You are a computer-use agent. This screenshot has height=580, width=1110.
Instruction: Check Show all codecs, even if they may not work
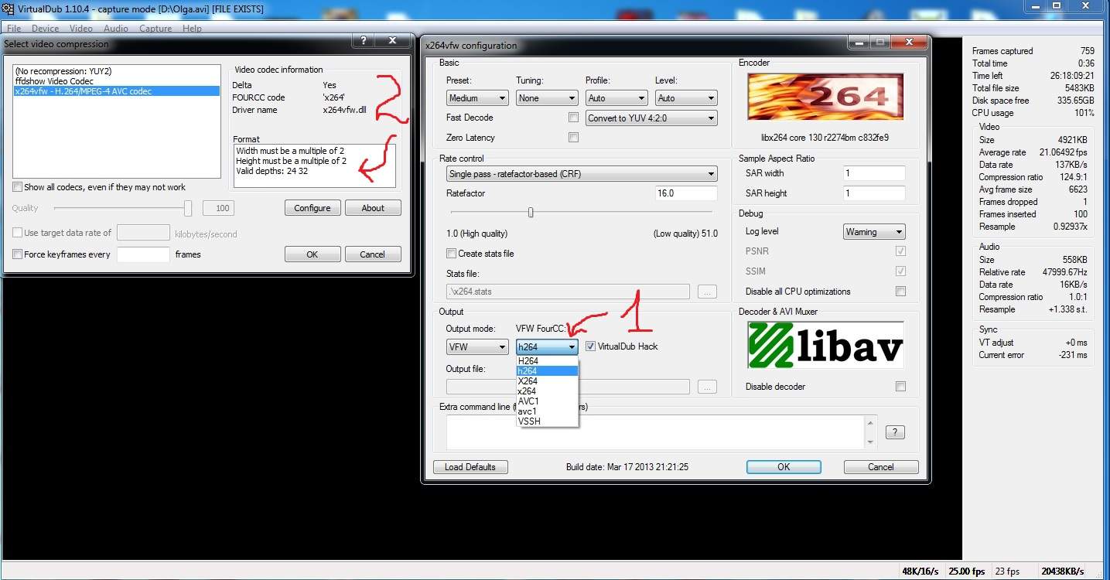click(x=17, y=187)
